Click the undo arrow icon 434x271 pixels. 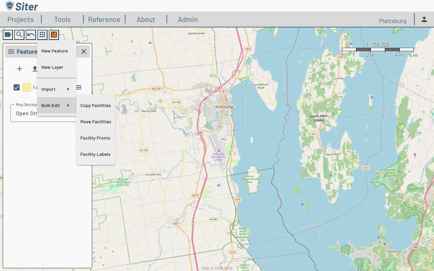(31, 35)
